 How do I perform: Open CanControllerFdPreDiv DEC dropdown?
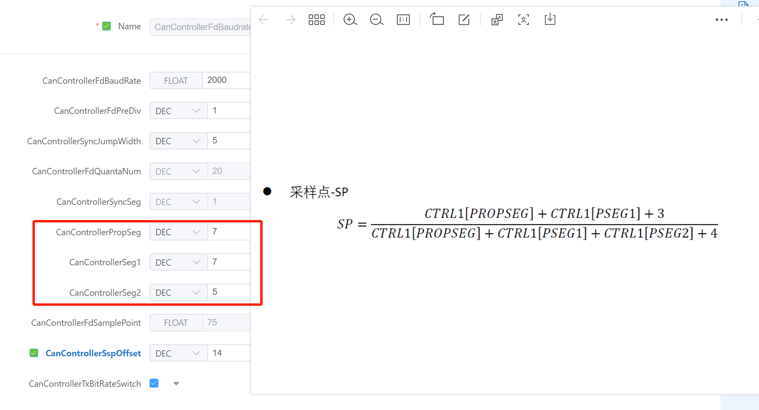178,111
